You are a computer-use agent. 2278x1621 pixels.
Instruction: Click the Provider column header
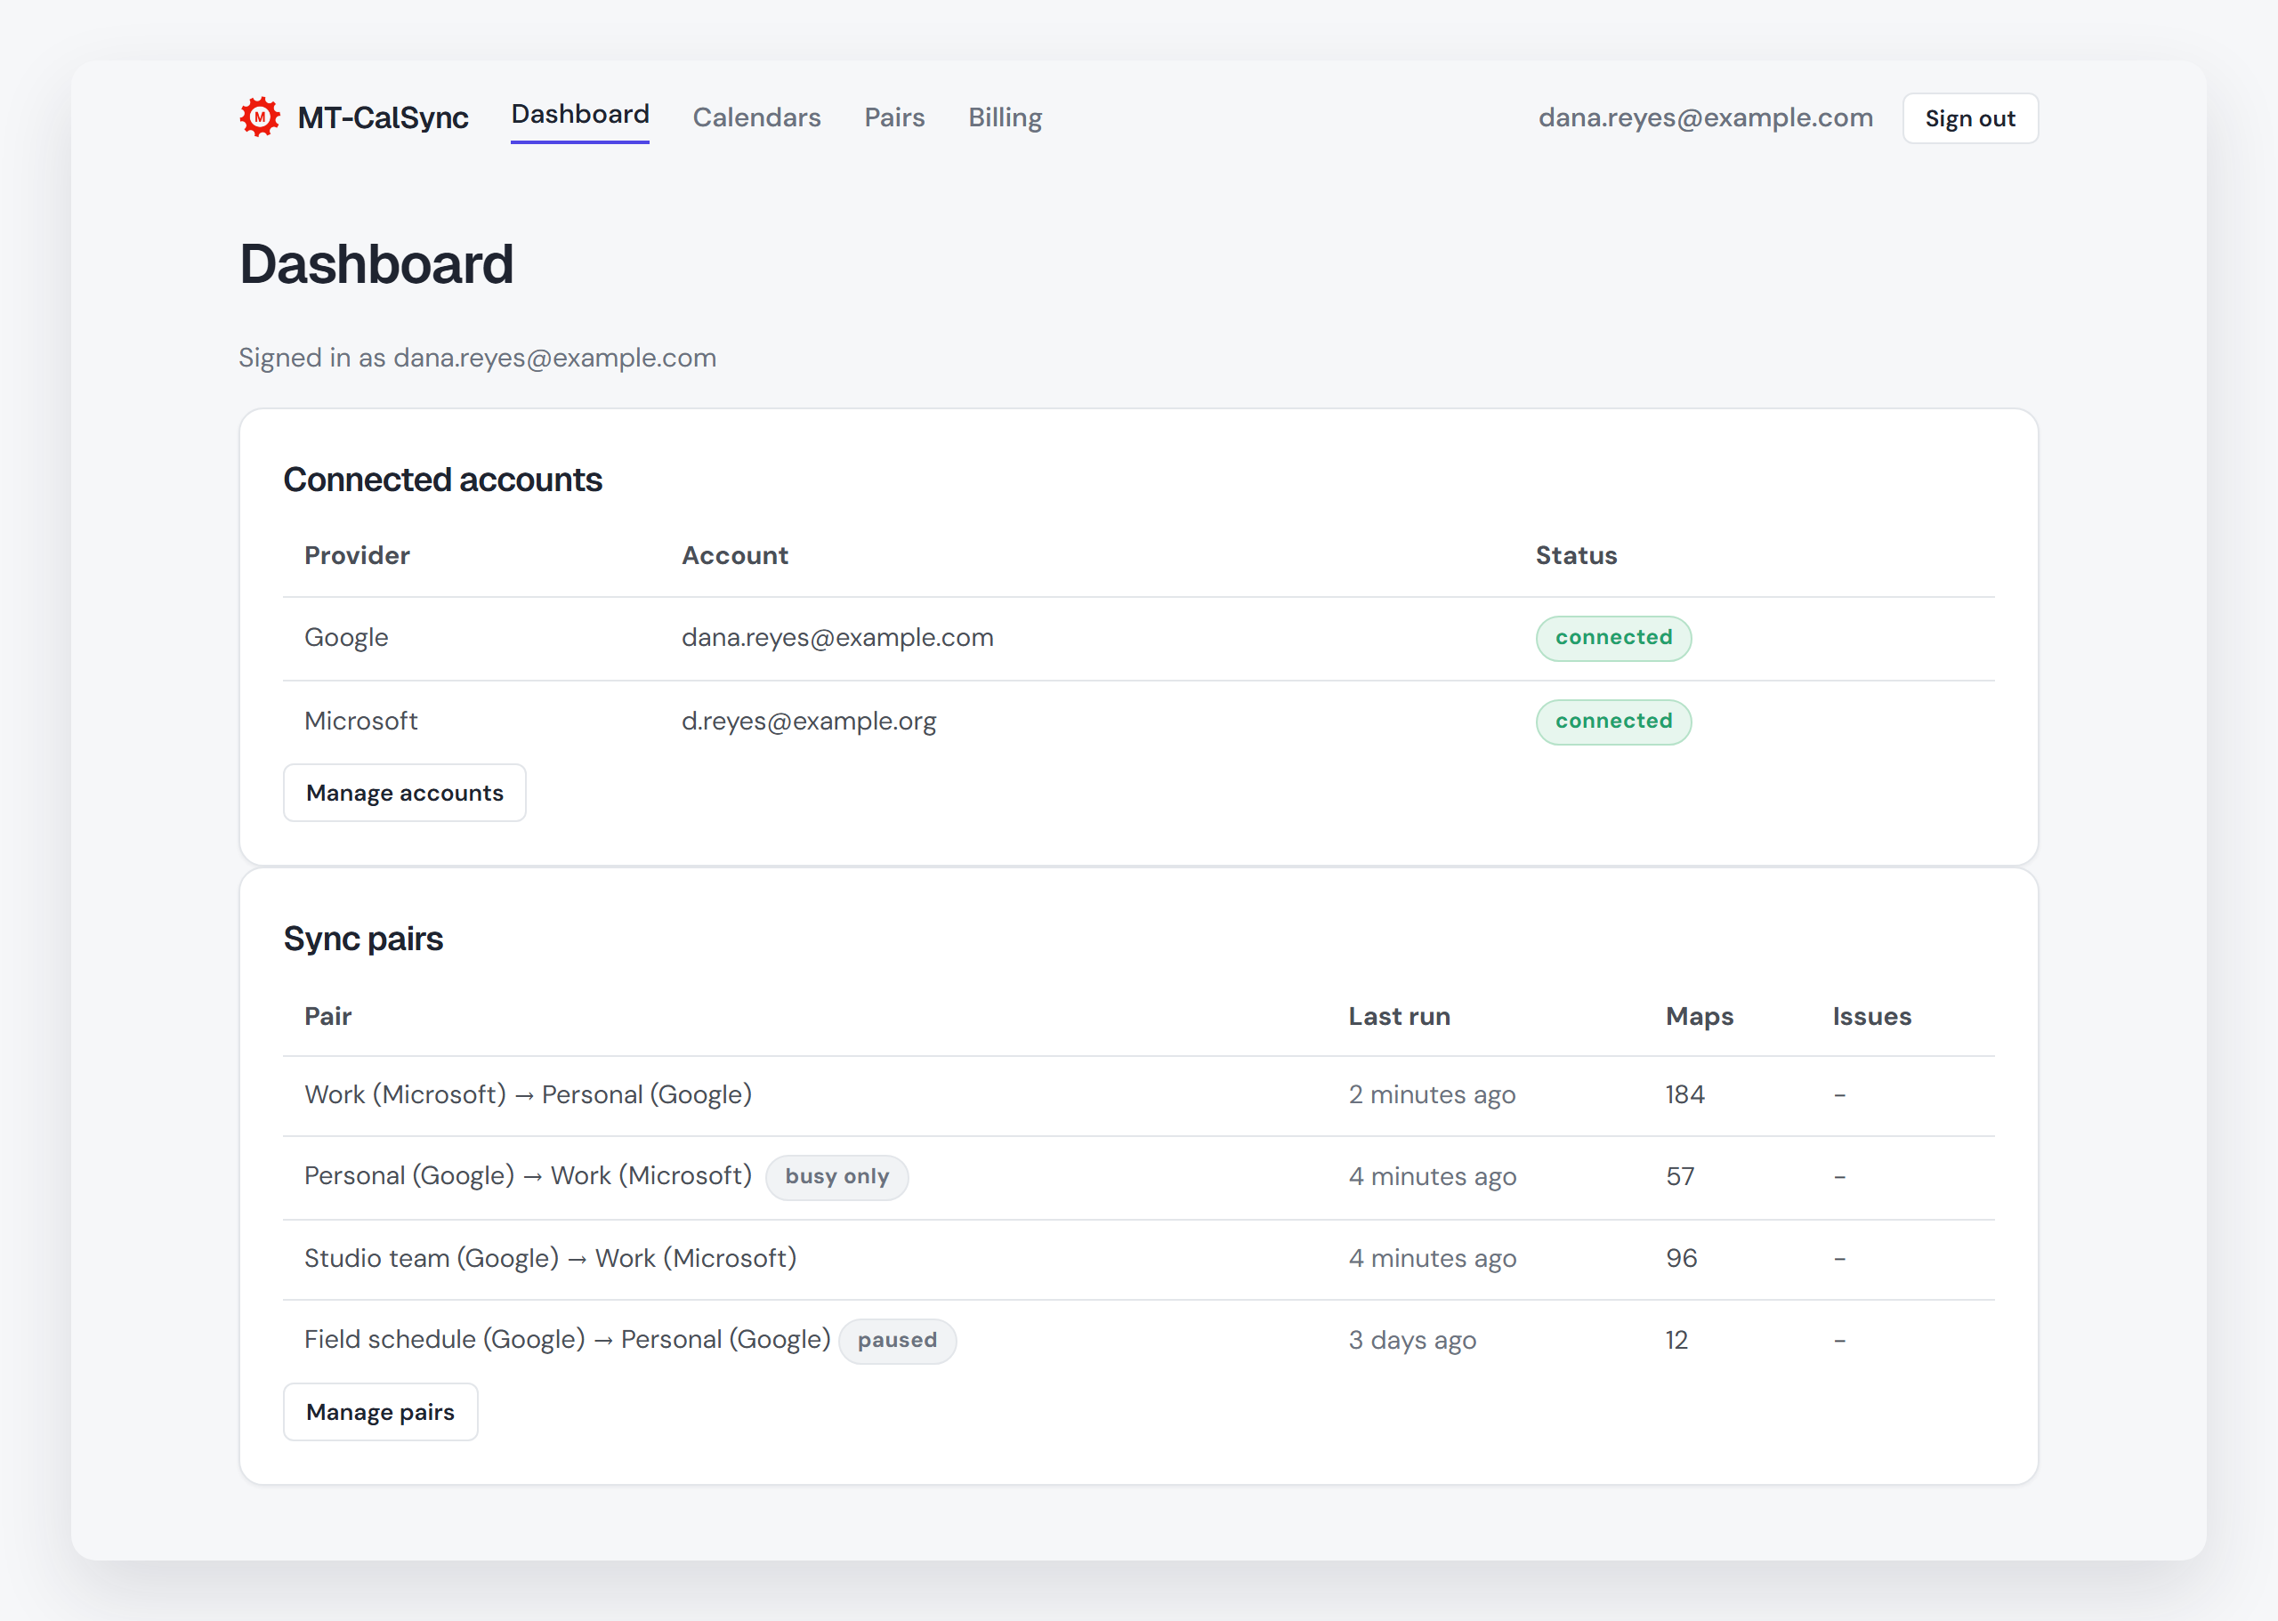click(x=356, y=555)
